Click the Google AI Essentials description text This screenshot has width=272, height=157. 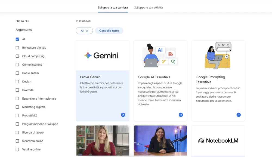coord(160,94)
